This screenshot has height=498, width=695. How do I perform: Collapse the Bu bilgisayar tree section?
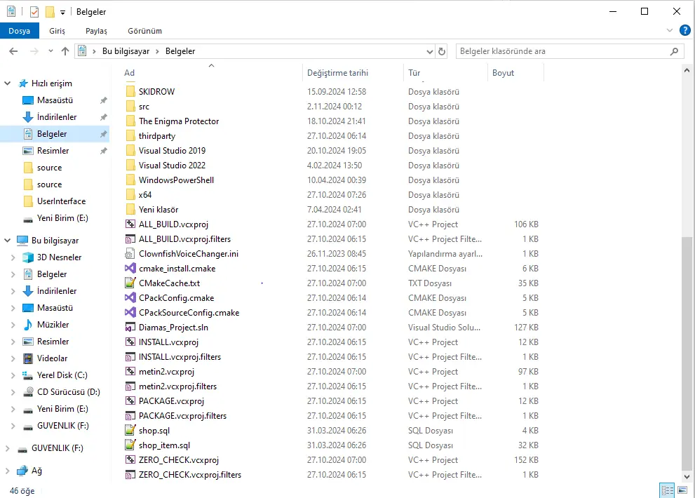click(x=8, y=241)
